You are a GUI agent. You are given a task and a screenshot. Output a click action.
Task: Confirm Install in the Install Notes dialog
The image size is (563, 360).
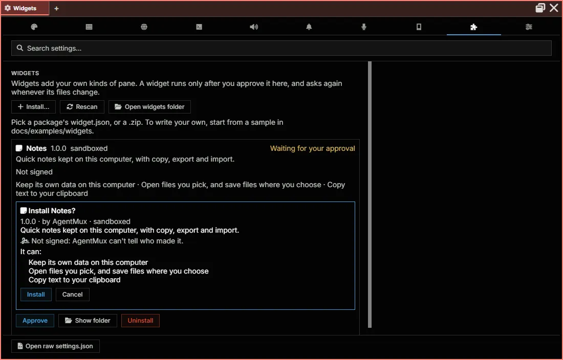[x=36, y=295]
